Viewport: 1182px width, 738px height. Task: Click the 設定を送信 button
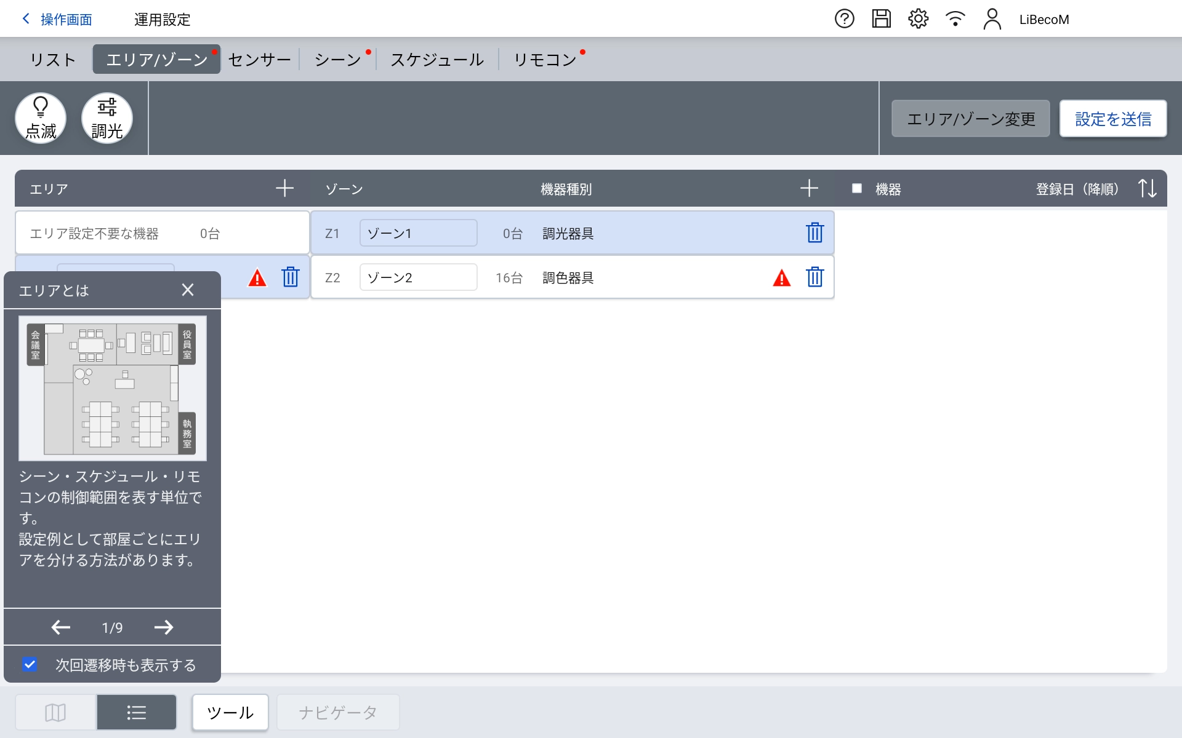(1112, 119)
